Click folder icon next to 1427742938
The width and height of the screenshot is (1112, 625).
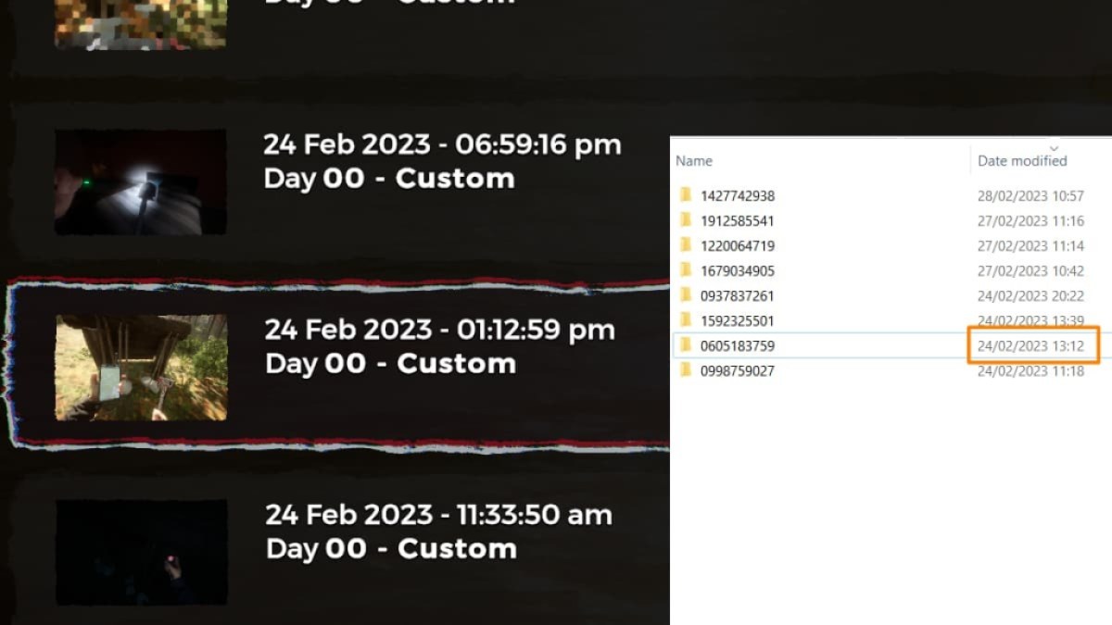[x=686, y=195]
